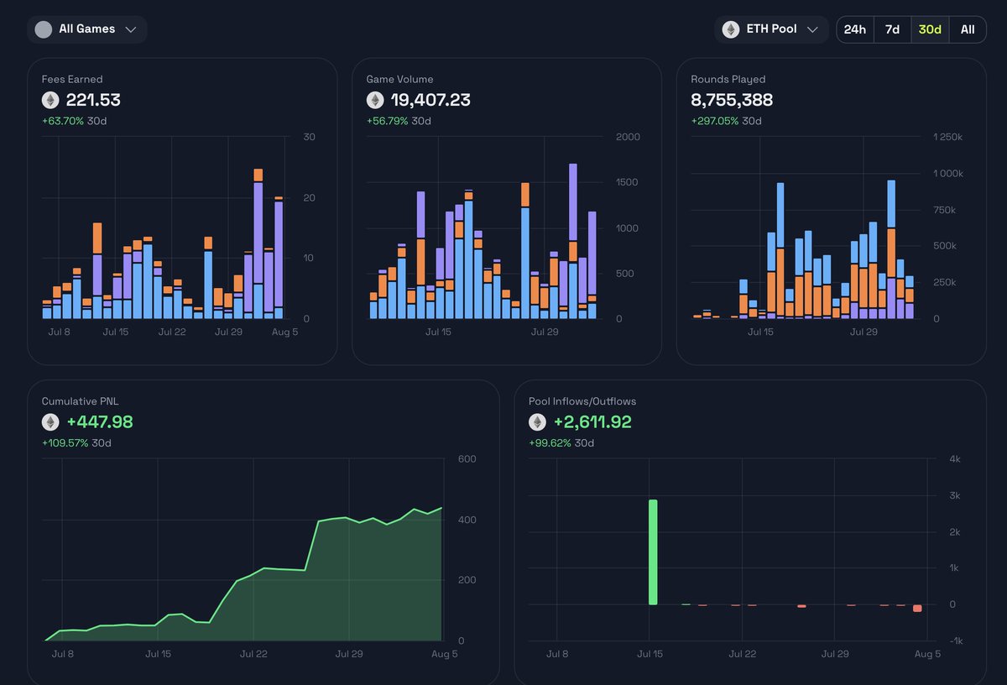Click the 2000 label on Game Volume axis
1007x685 pixels.
point(627,138)
